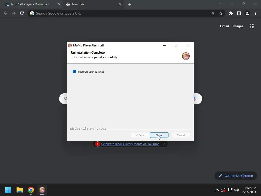
Task: Click the sync tray icon
Action: [223, 190]
